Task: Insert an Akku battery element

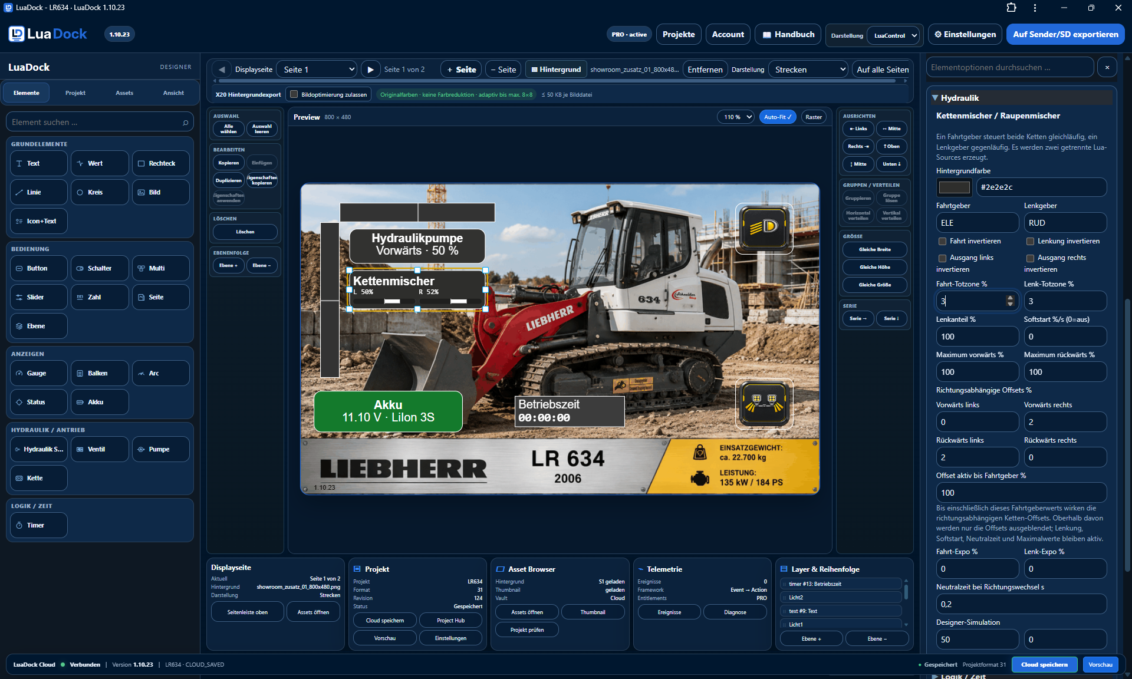Action: (x=100, y=402)
